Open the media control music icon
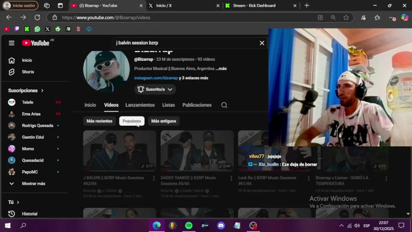 (363, 17)
